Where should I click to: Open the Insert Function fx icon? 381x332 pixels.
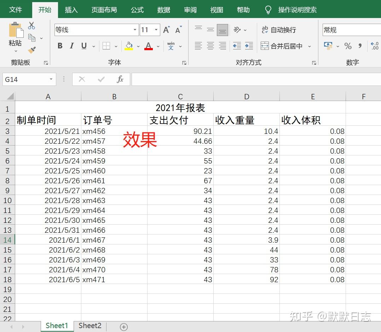[x=120, y=79]
